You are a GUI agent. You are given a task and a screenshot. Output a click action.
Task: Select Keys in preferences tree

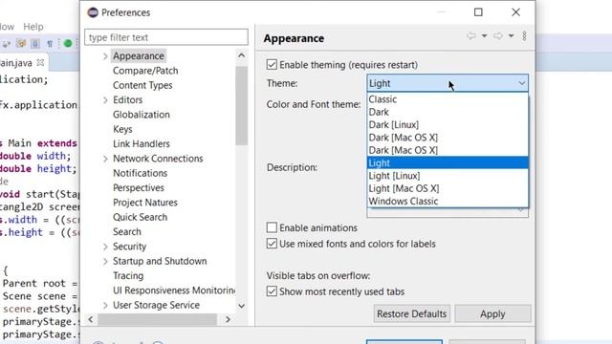click(122, 129)
